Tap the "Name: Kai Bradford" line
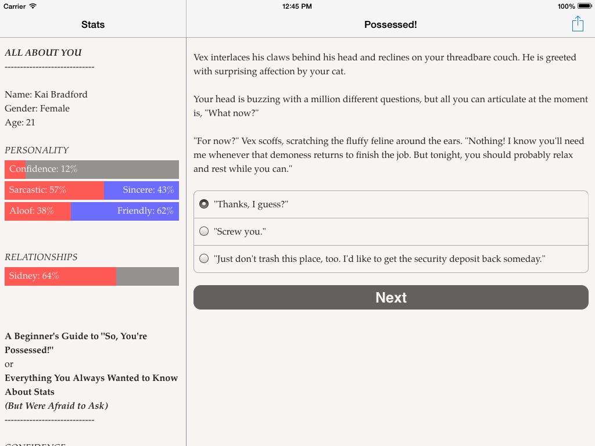Screen dimensions: 595x446 coord(46,95)
